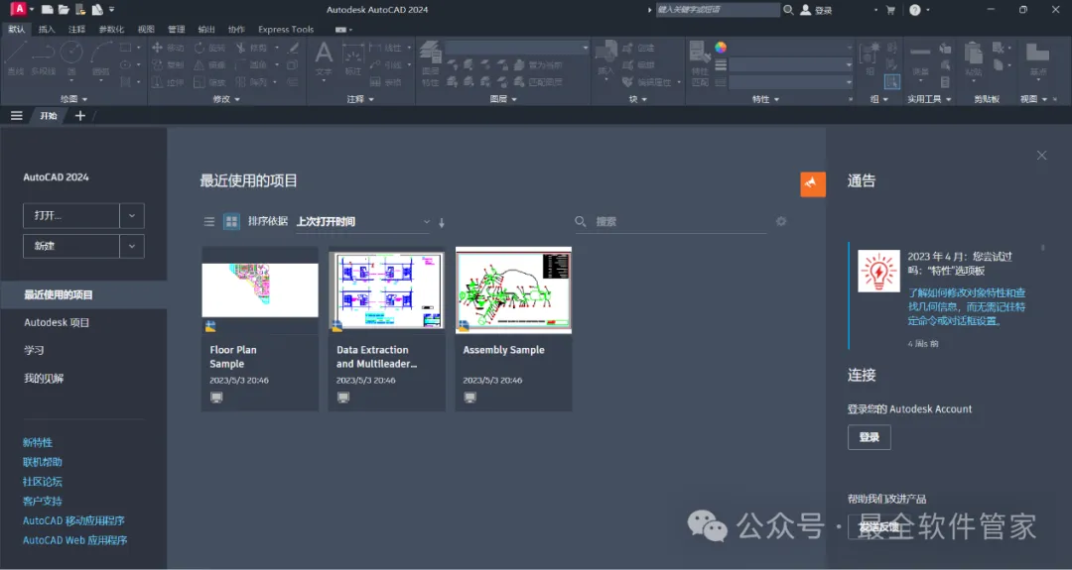Open the Manage (管理) ribbon tab
The height and width of the screenshot is (570, 1072).
177,30
